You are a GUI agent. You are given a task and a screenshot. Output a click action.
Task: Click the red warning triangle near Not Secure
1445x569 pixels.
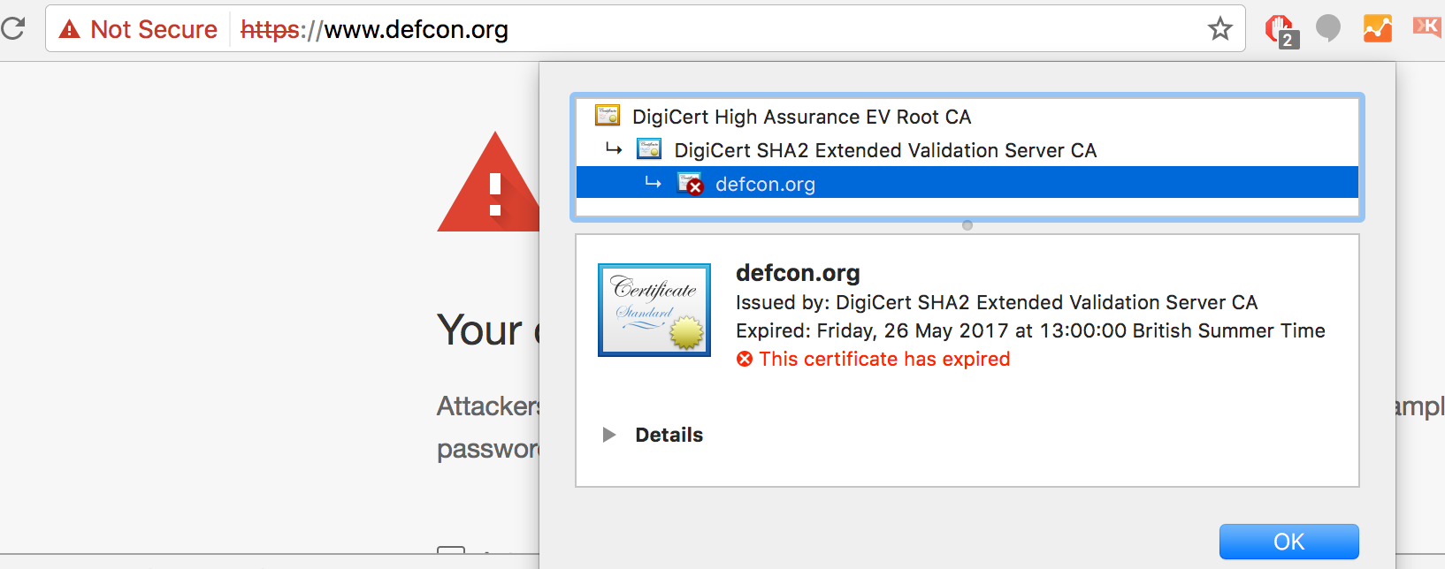point(70,27)
